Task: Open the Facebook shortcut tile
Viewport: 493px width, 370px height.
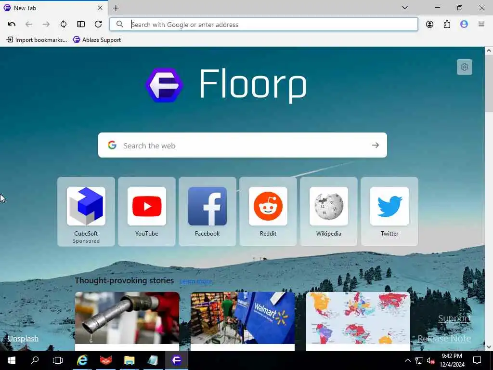Action: [x=208, y=211]
